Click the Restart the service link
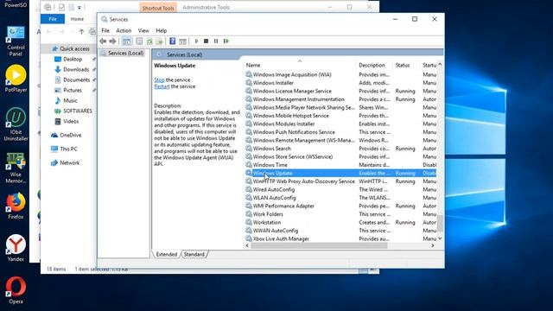553x311 pixels. point(162,86)
